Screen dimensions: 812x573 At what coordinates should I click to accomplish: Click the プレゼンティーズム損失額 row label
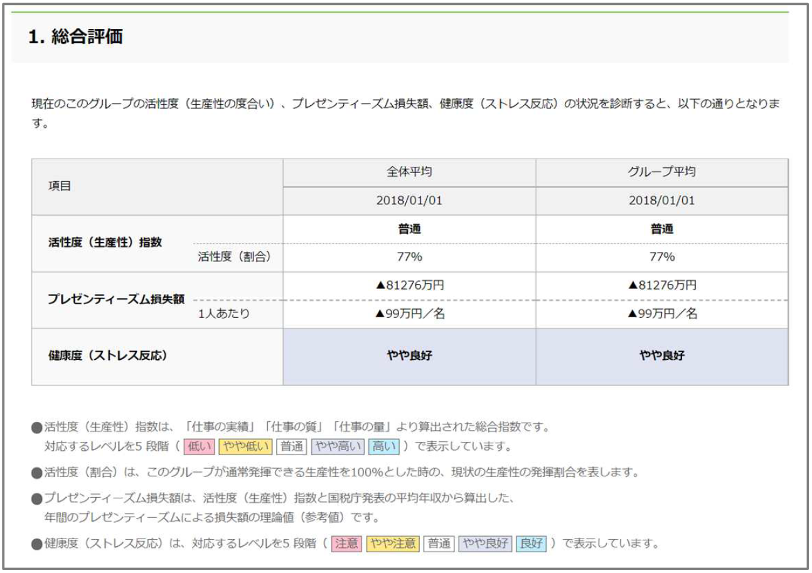click(x=116, y=299)
